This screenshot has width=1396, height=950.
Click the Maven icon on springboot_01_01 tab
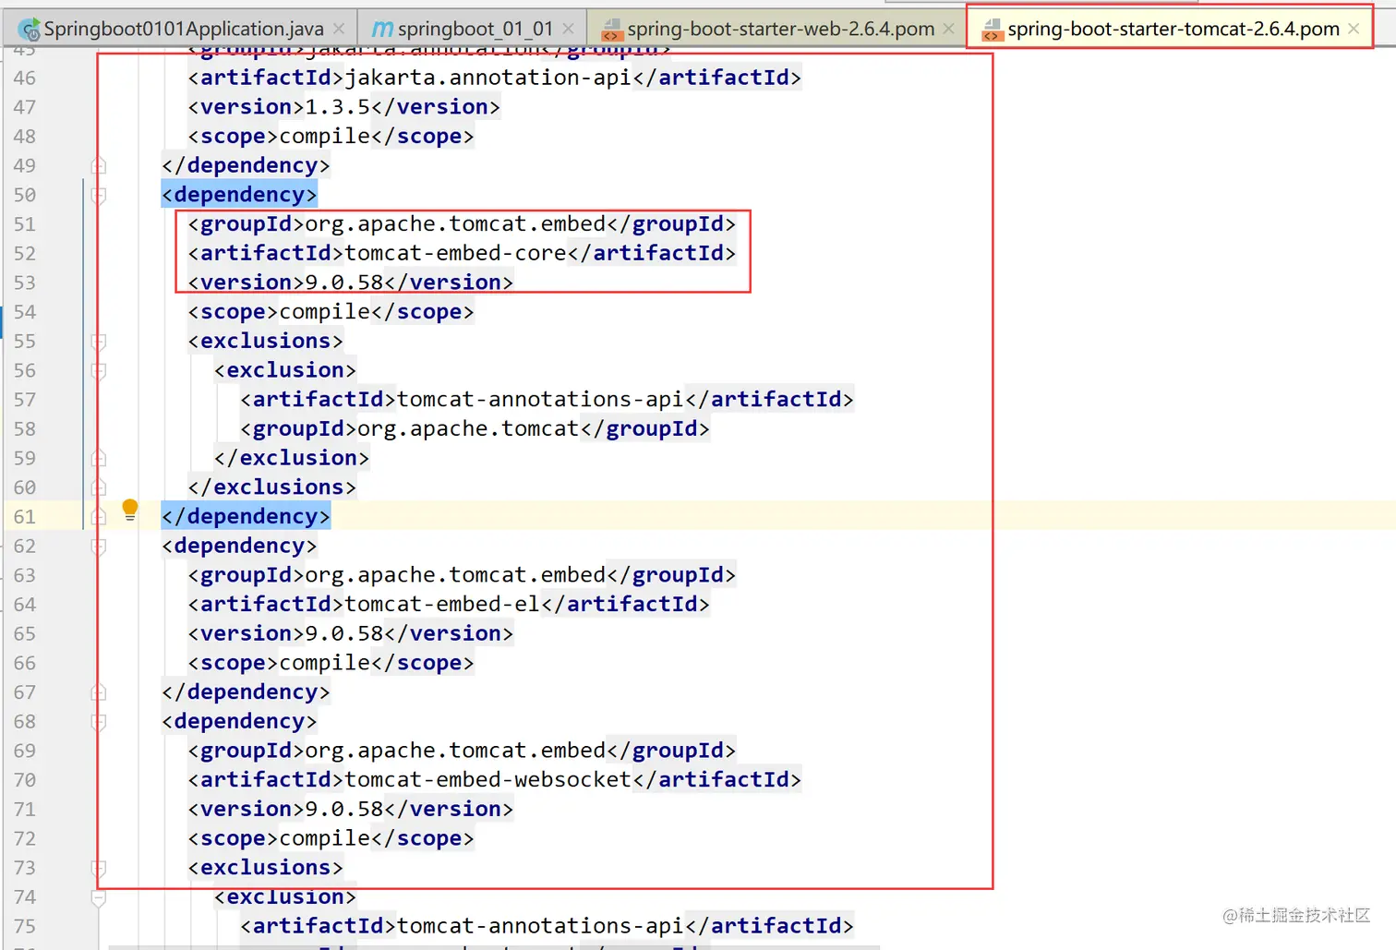(381, 30)
